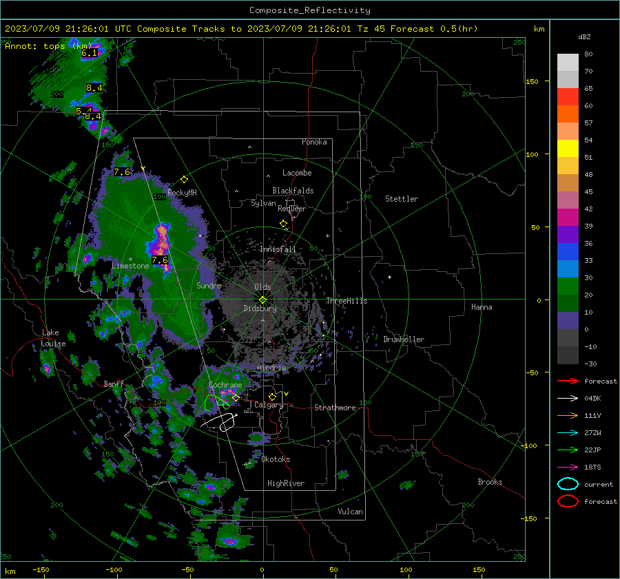Pick the yellow 54 dBZ color swatch
This screenshot has width=620, height=579.
568,148
